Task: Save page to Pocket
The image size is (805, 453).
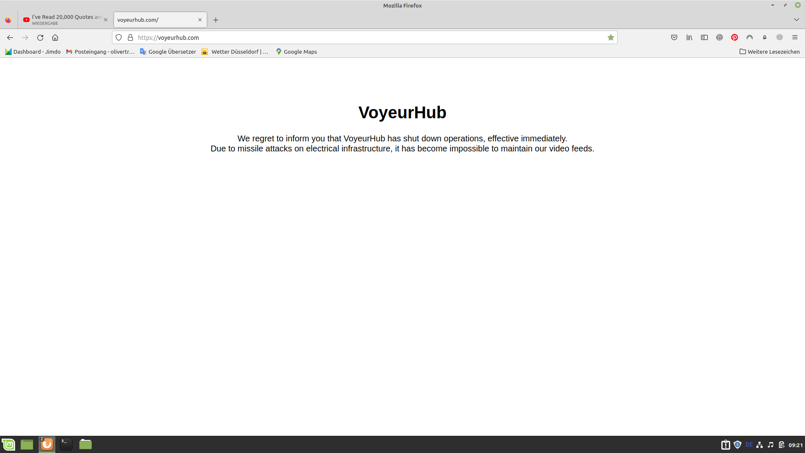Action: click(x=674, y=37)
